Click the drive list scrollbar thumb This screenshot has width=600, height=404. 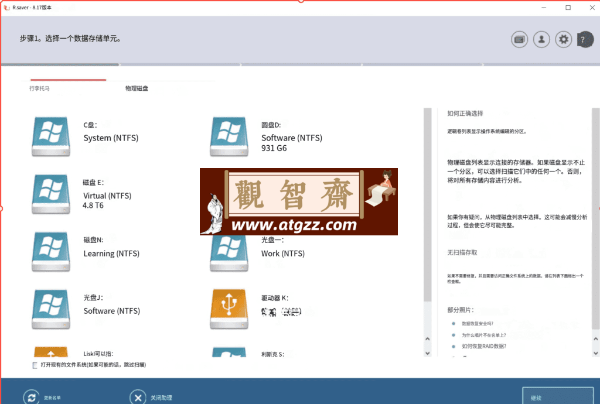point(427,205)
